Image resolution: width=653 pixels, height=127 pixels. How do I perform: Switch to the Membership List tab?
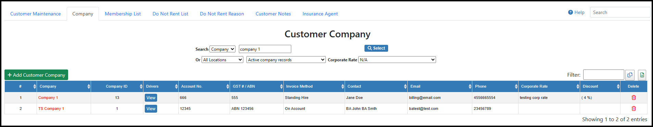123,14
